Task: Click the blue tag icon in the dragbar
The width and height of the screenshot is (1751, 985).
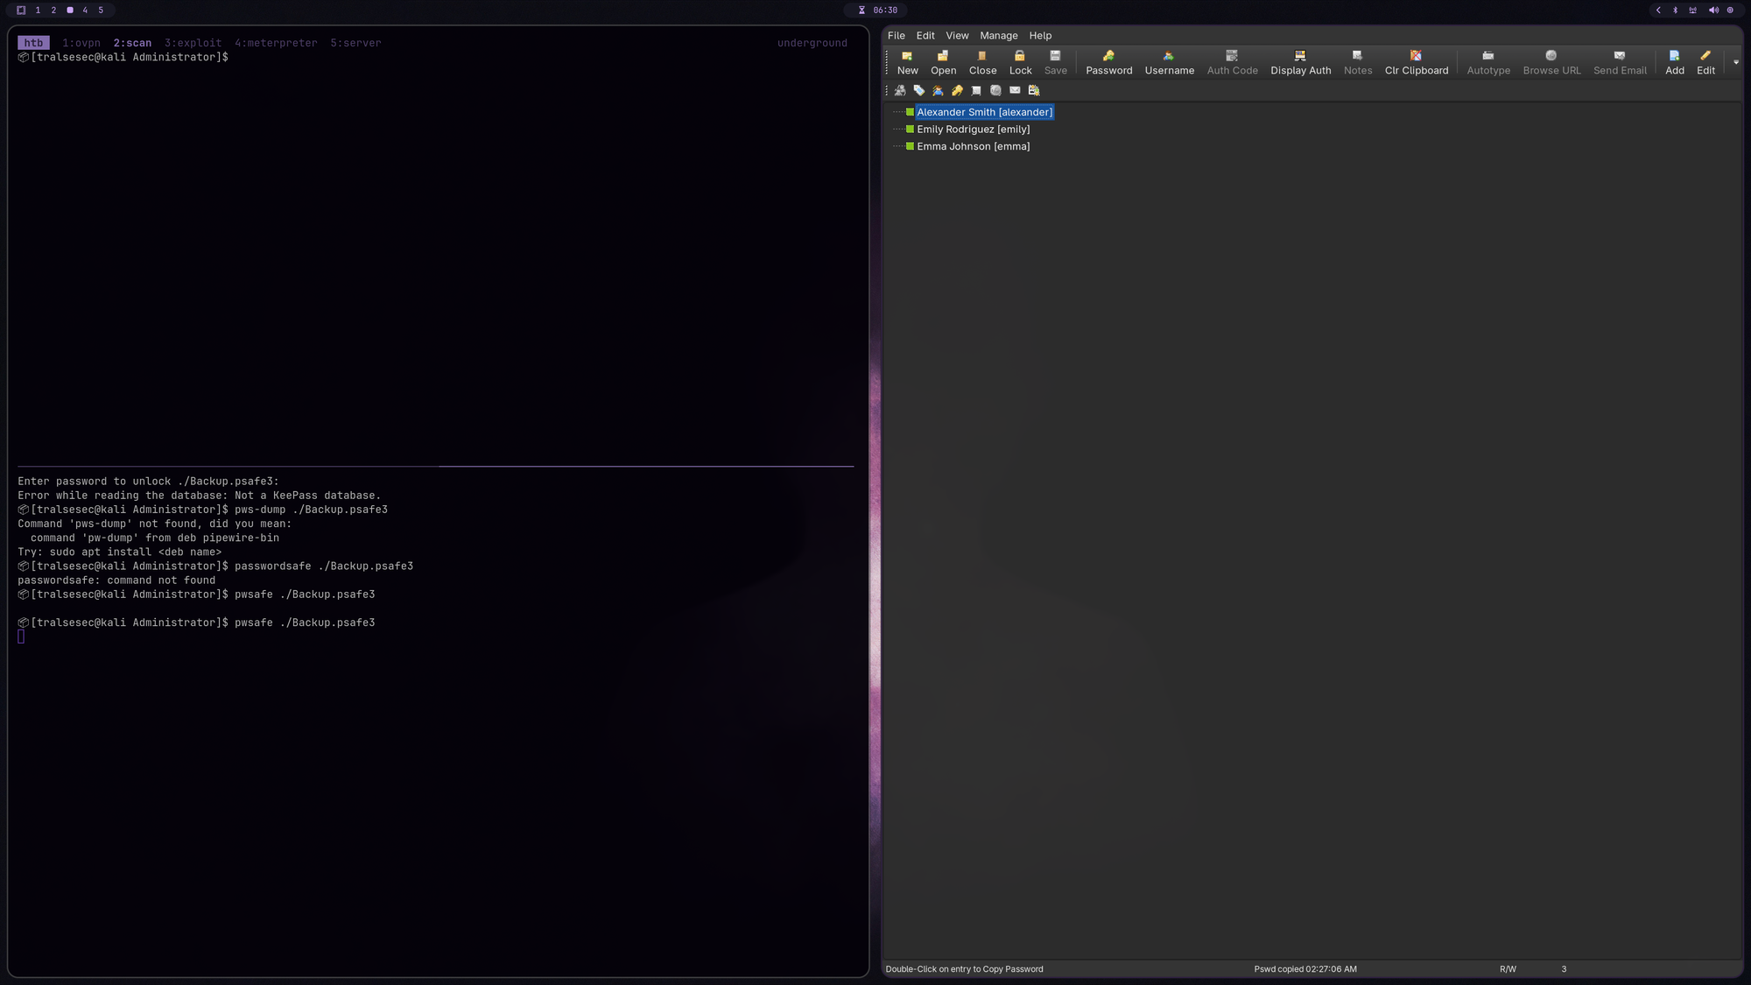Action: [919, 90]
